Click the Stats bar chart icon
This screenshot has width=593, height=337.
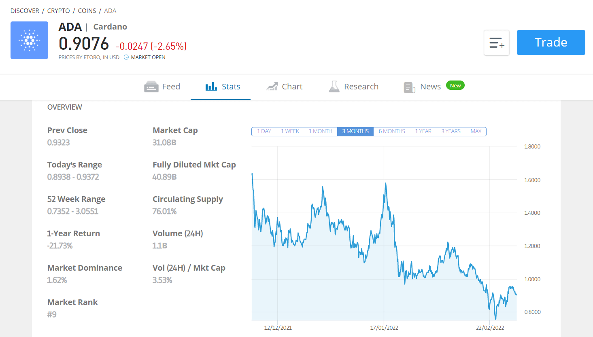pyautogui.click(x=211, y=86)
